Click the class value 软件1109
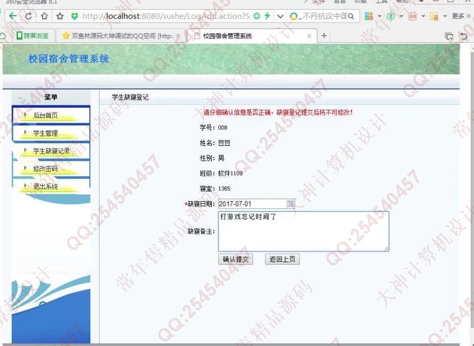 pyautogui.click(x=230, y=174)
